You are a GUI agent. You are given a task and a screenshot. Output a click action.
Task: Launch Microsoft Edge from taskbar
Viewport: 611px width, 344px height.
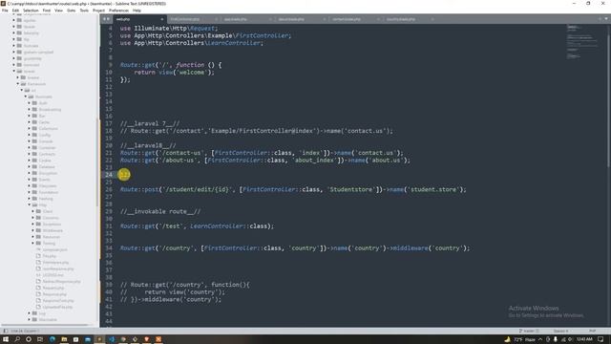pos(53,339)
